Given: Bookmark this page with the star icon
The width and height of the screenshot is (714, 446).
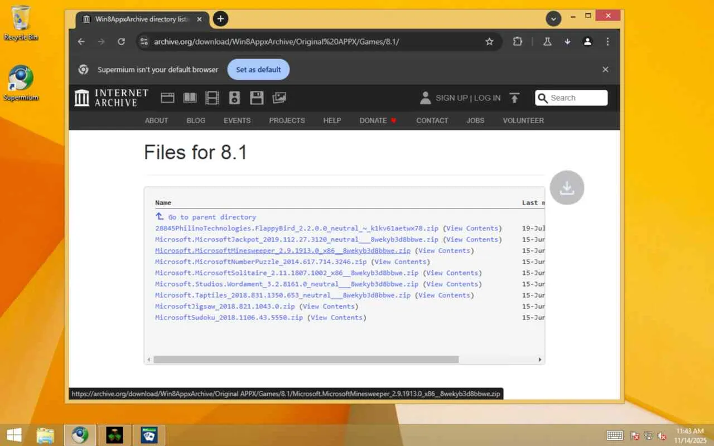Looking at the screenshot, I should [x=489, y=42].
